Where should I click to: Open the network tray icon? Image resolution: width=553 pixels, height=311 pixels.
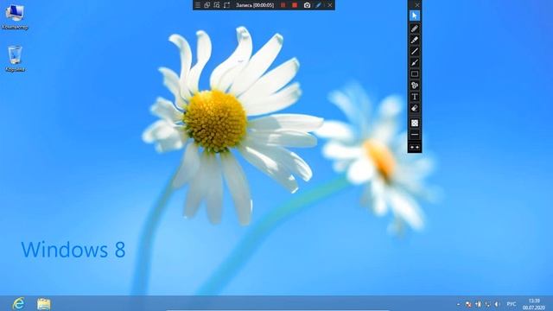(x=487, y=304)
